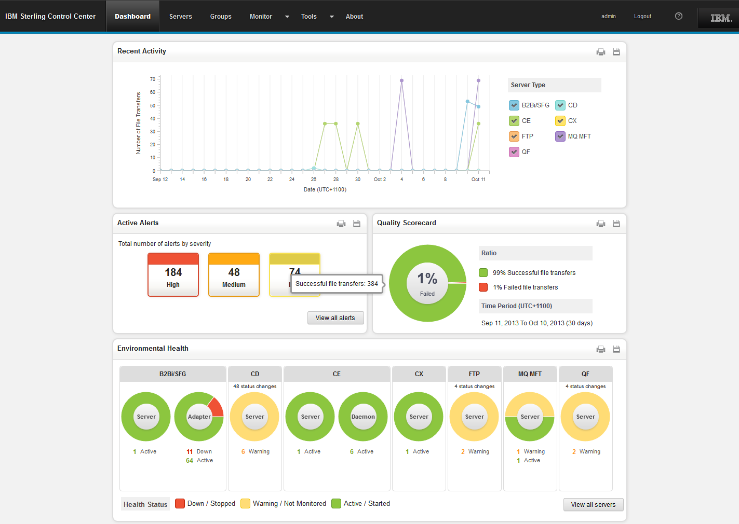The height and width of the screenshot is (524, 739).
Task: Toggle the CD server type checkbox
Action: coord(560,105)
